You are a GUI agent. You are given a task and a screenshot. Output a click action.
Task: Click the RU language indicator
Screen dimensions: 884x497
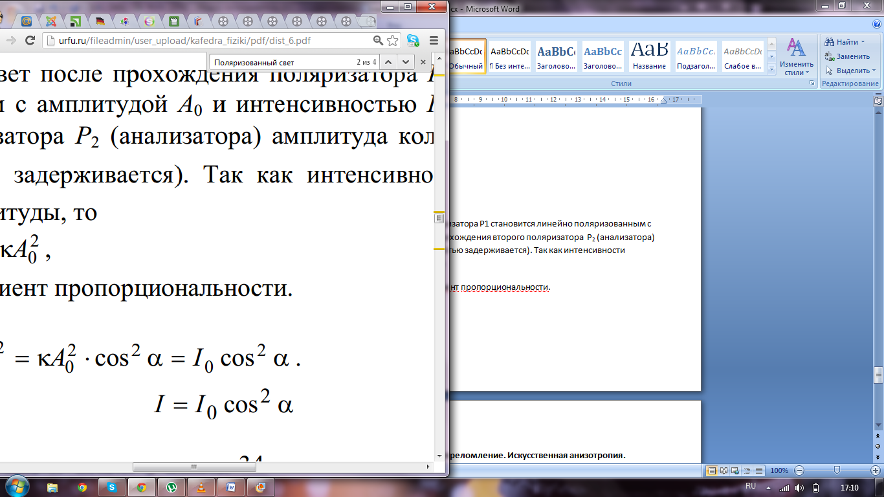[751, 485]
